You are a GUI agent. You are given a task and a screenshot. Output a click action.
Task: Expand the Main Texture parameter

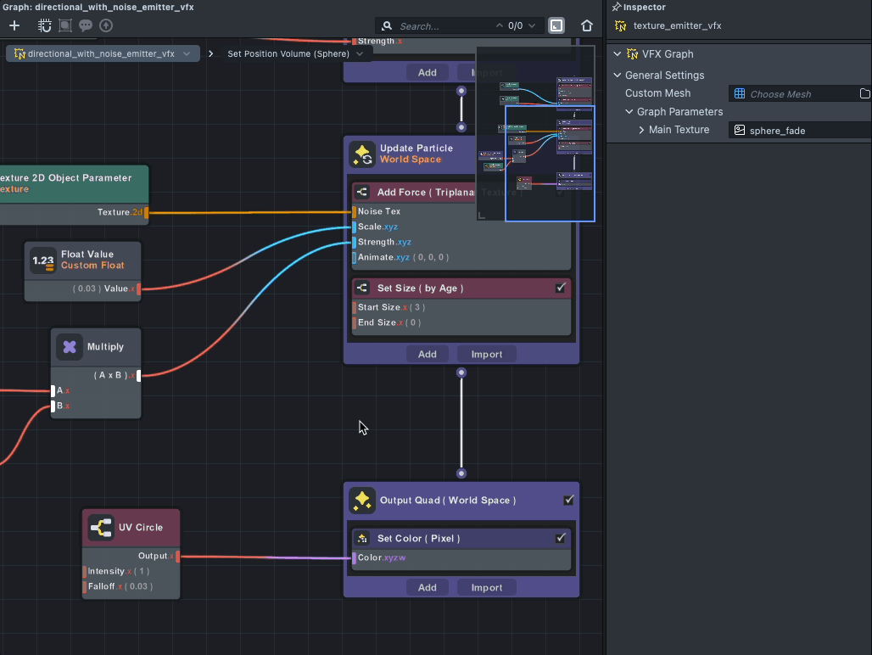[642, 130]
